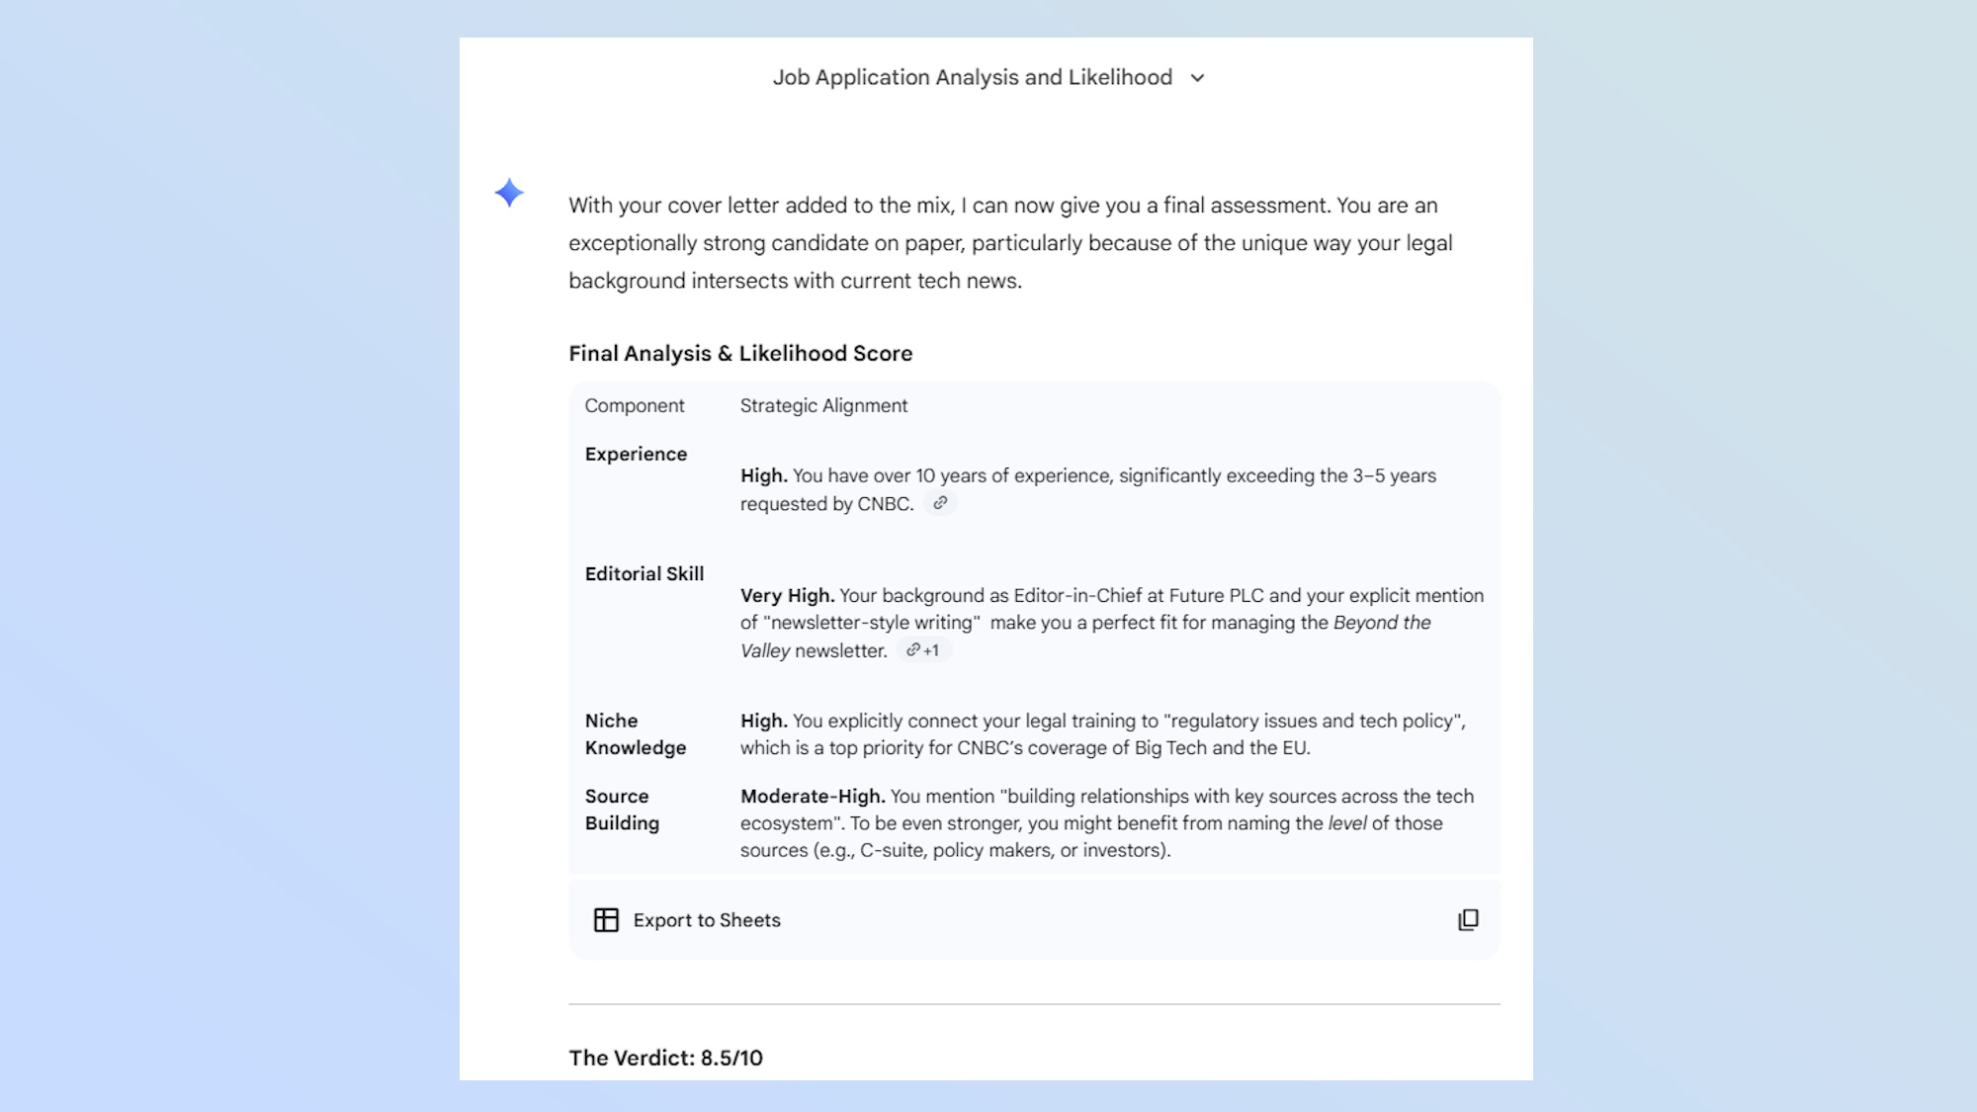Click the "Job Application Analysis and Likelihood" title
This screenshot has height=1112, width=1977.
tap(972, 78)
